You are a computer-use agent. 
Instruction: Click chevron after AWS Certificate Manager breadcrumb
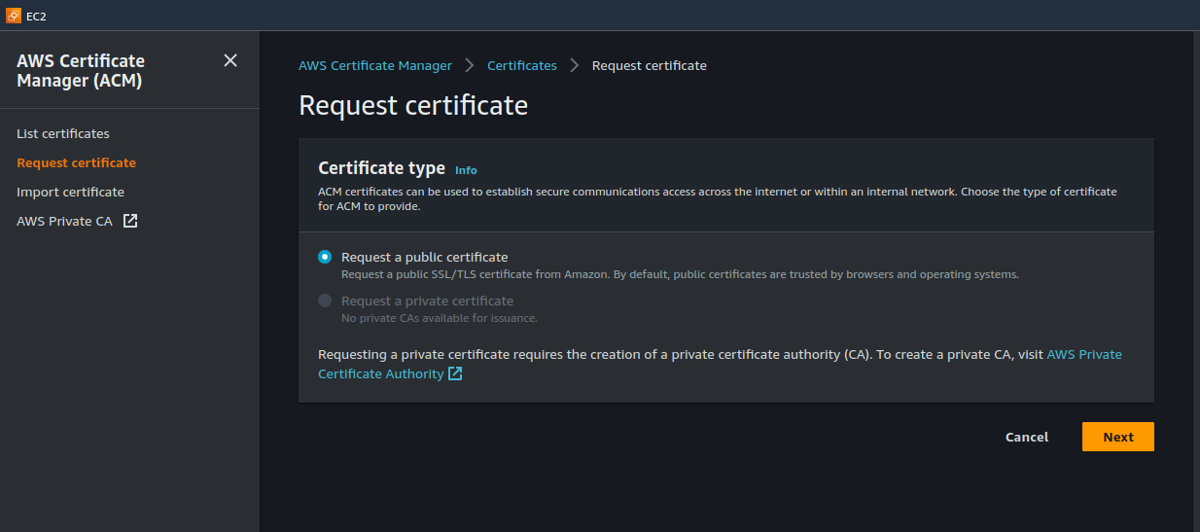[x=470, y=65]
